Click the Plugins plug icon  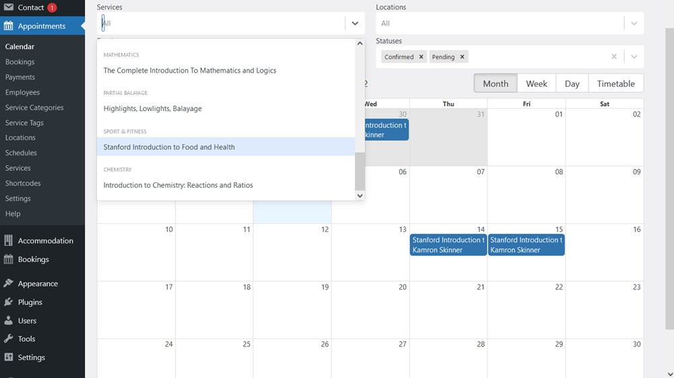(8, 302)
